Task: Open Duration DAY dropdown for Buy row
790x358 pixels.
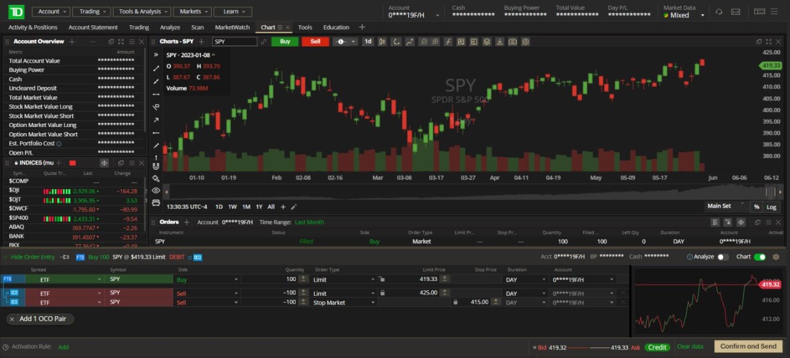Action: point(526,279)
